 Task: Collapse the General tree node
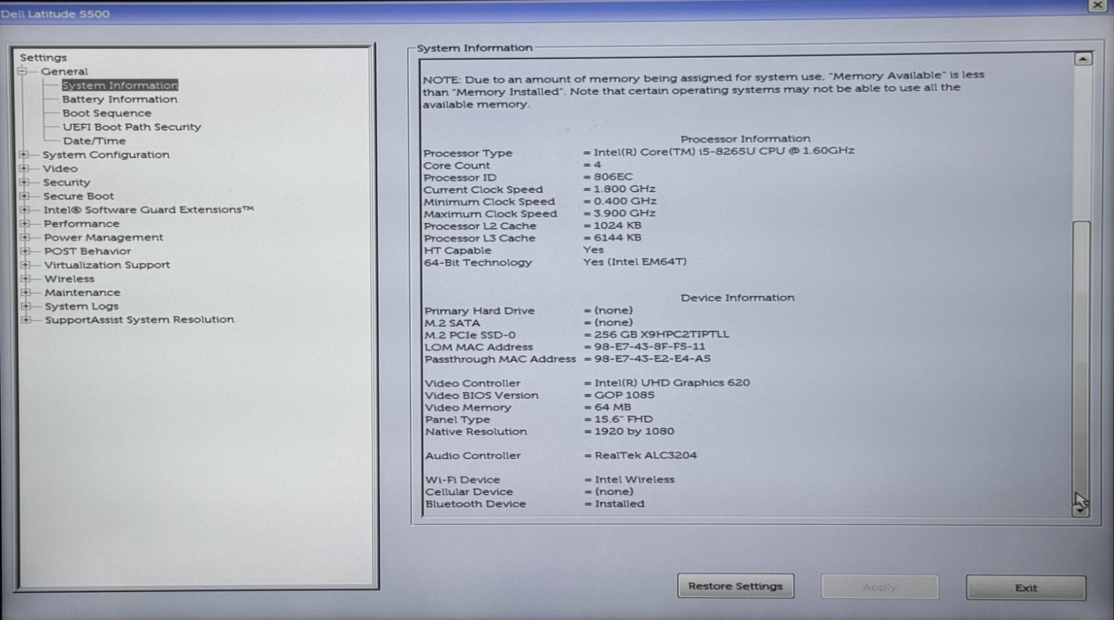22,71
